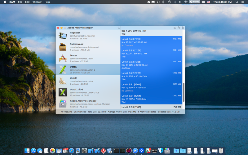The height and width of the screenshot is (155, 248).
Task: Select the Regextor product icon
Action: pos(63,35)
